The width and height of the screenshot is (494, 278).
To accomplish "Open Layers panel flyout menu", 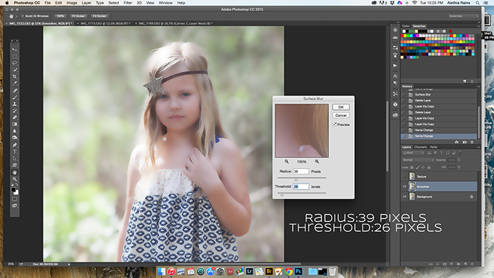I will [478, 147].
